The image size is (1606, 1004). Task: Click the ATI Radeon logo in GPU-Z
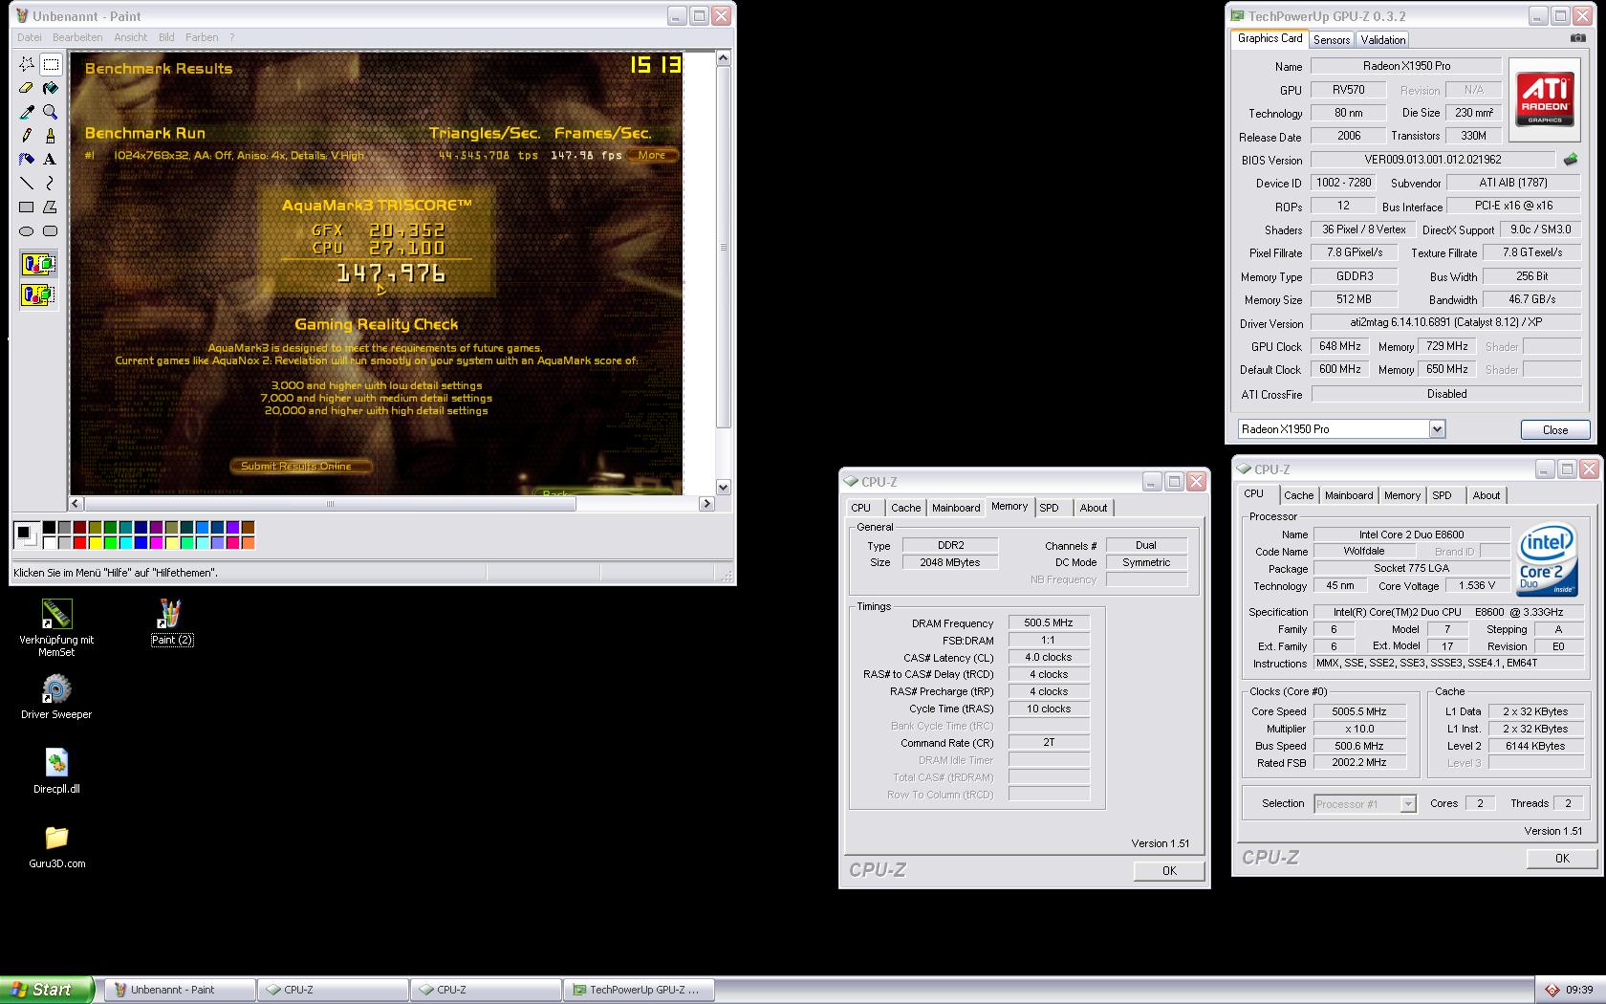[1545, 100]
